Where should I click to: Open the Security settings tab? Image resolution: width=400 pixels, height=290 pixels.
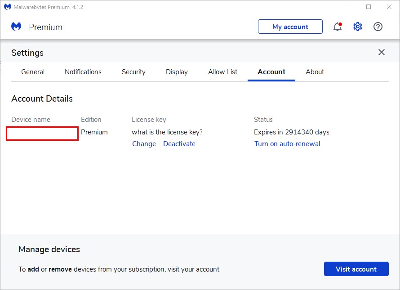click(x=133, y=72)
